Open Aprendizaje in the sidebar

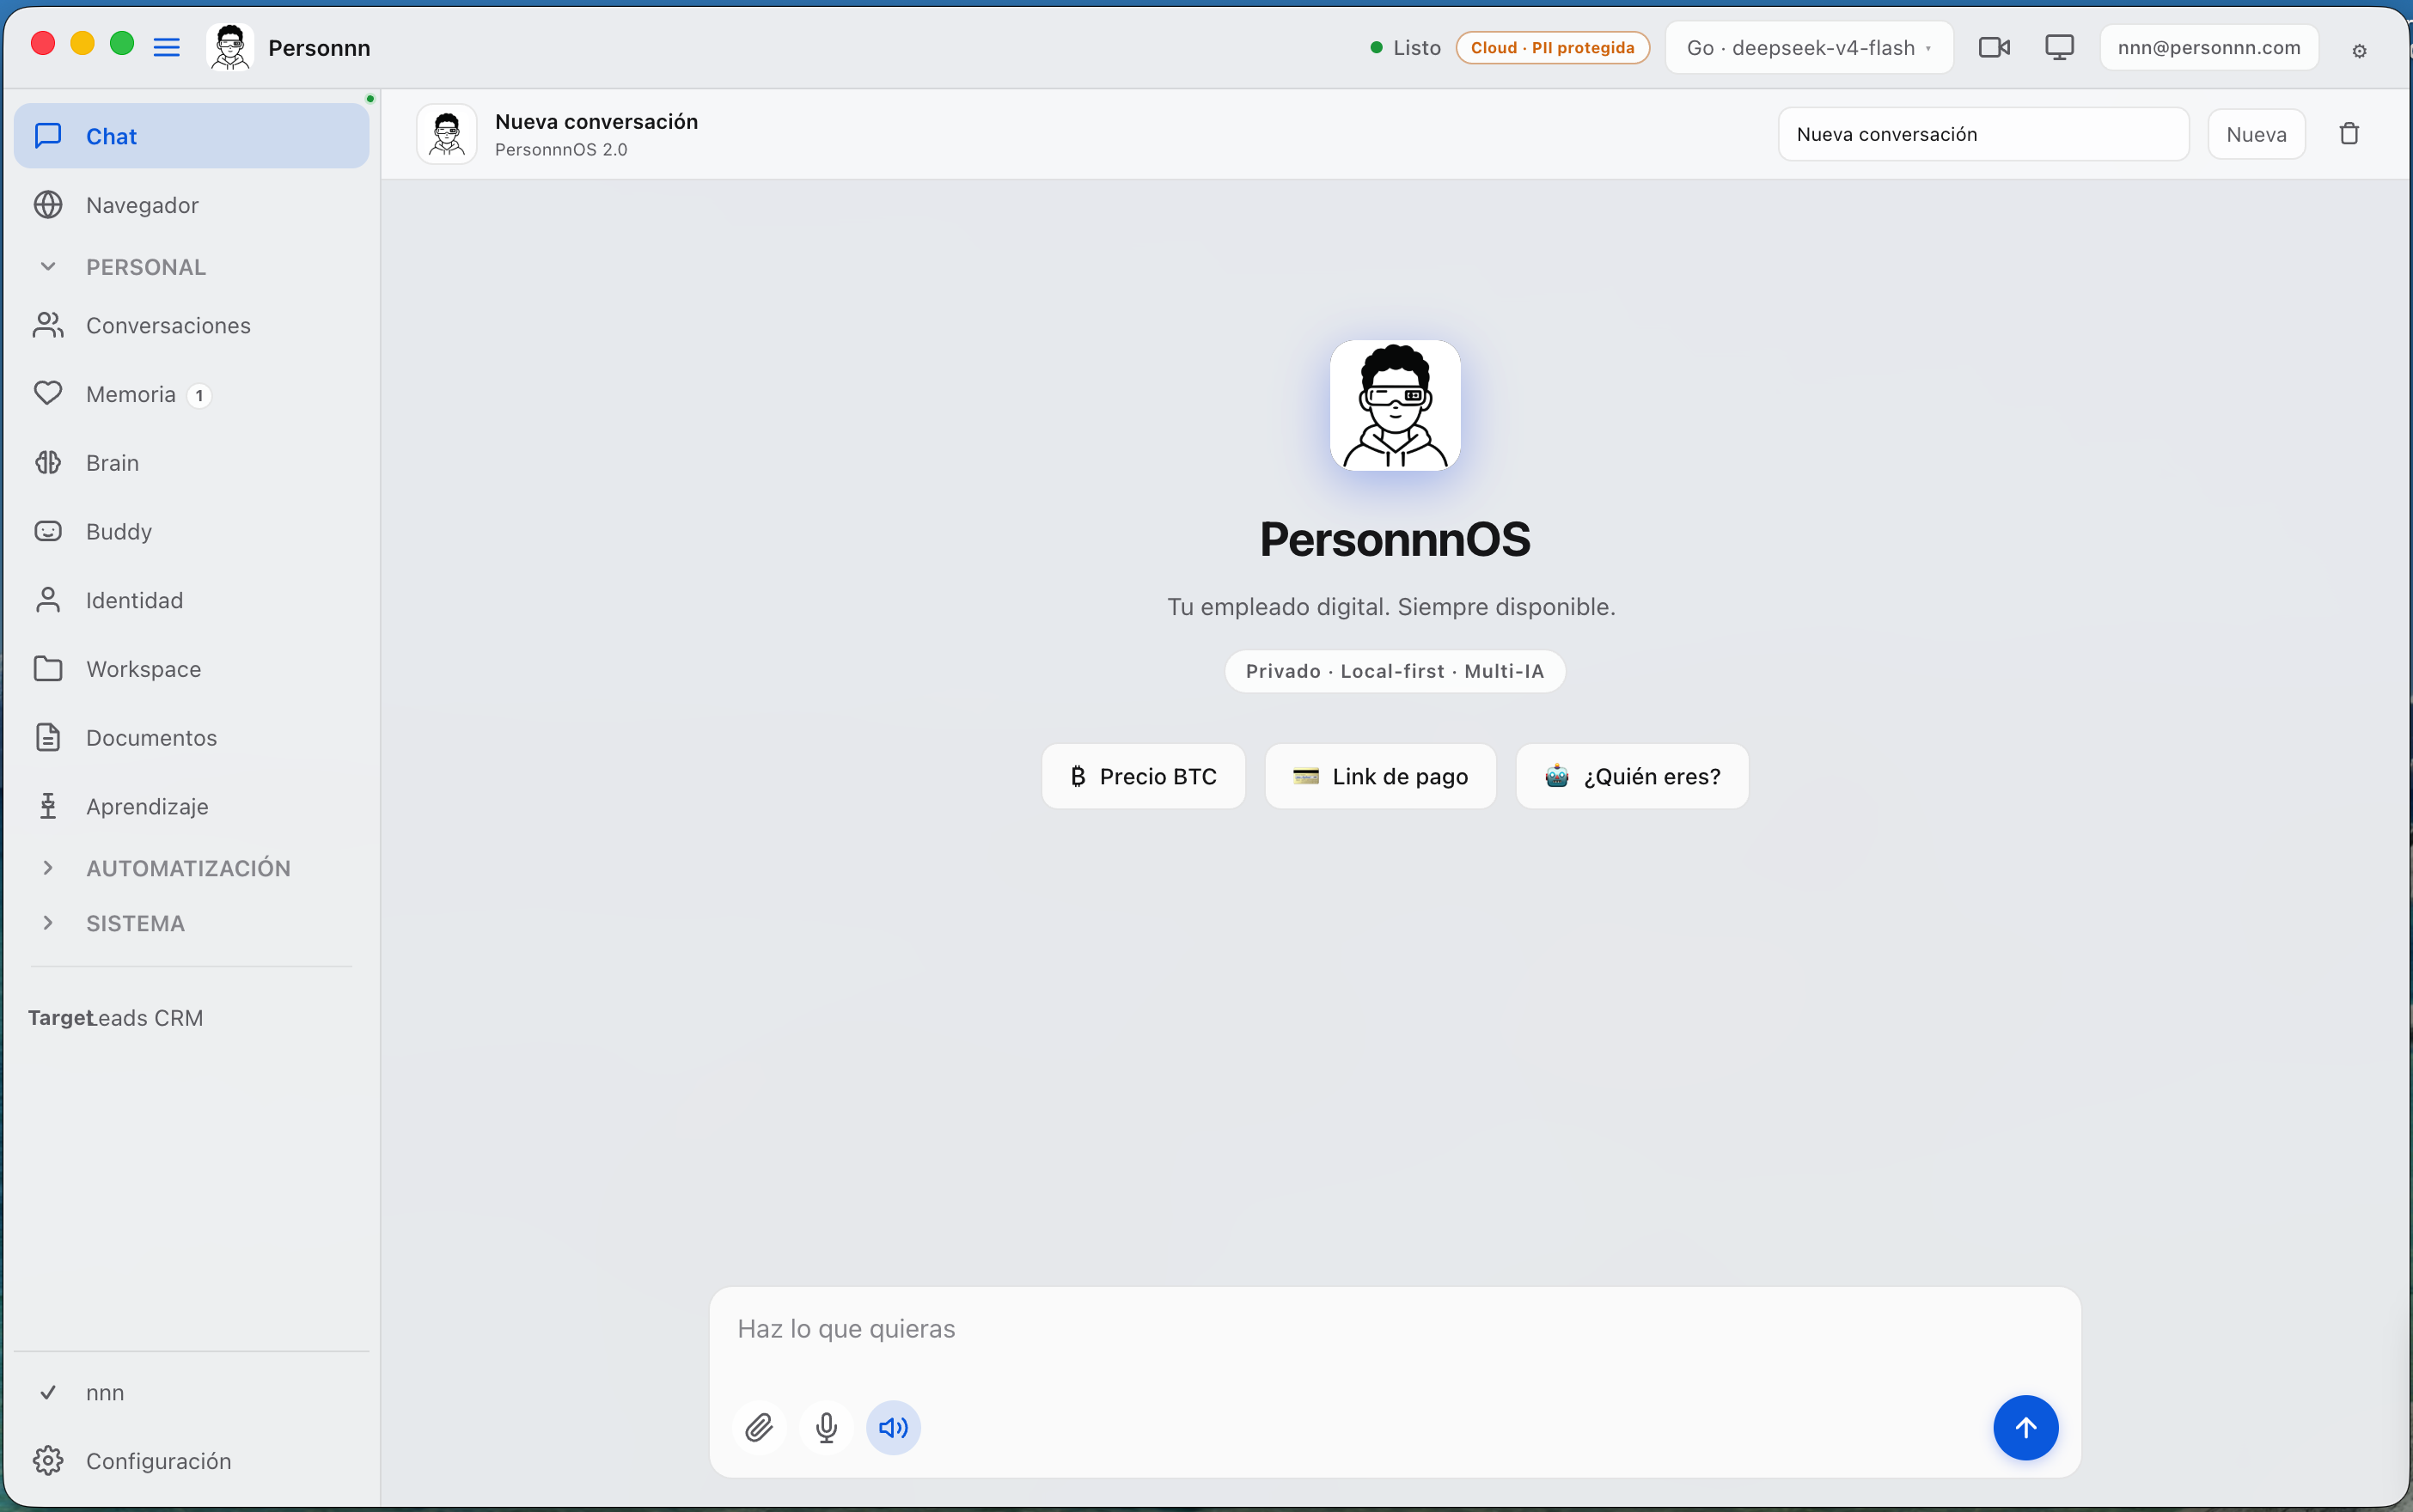[192, 806]
